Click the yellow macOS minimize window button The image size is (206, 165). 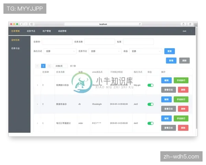click(x=14, y=24)
